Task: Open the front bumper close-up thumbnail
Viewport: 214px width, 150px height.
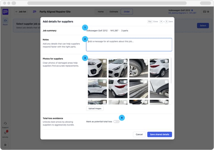Action: (97, 68)
